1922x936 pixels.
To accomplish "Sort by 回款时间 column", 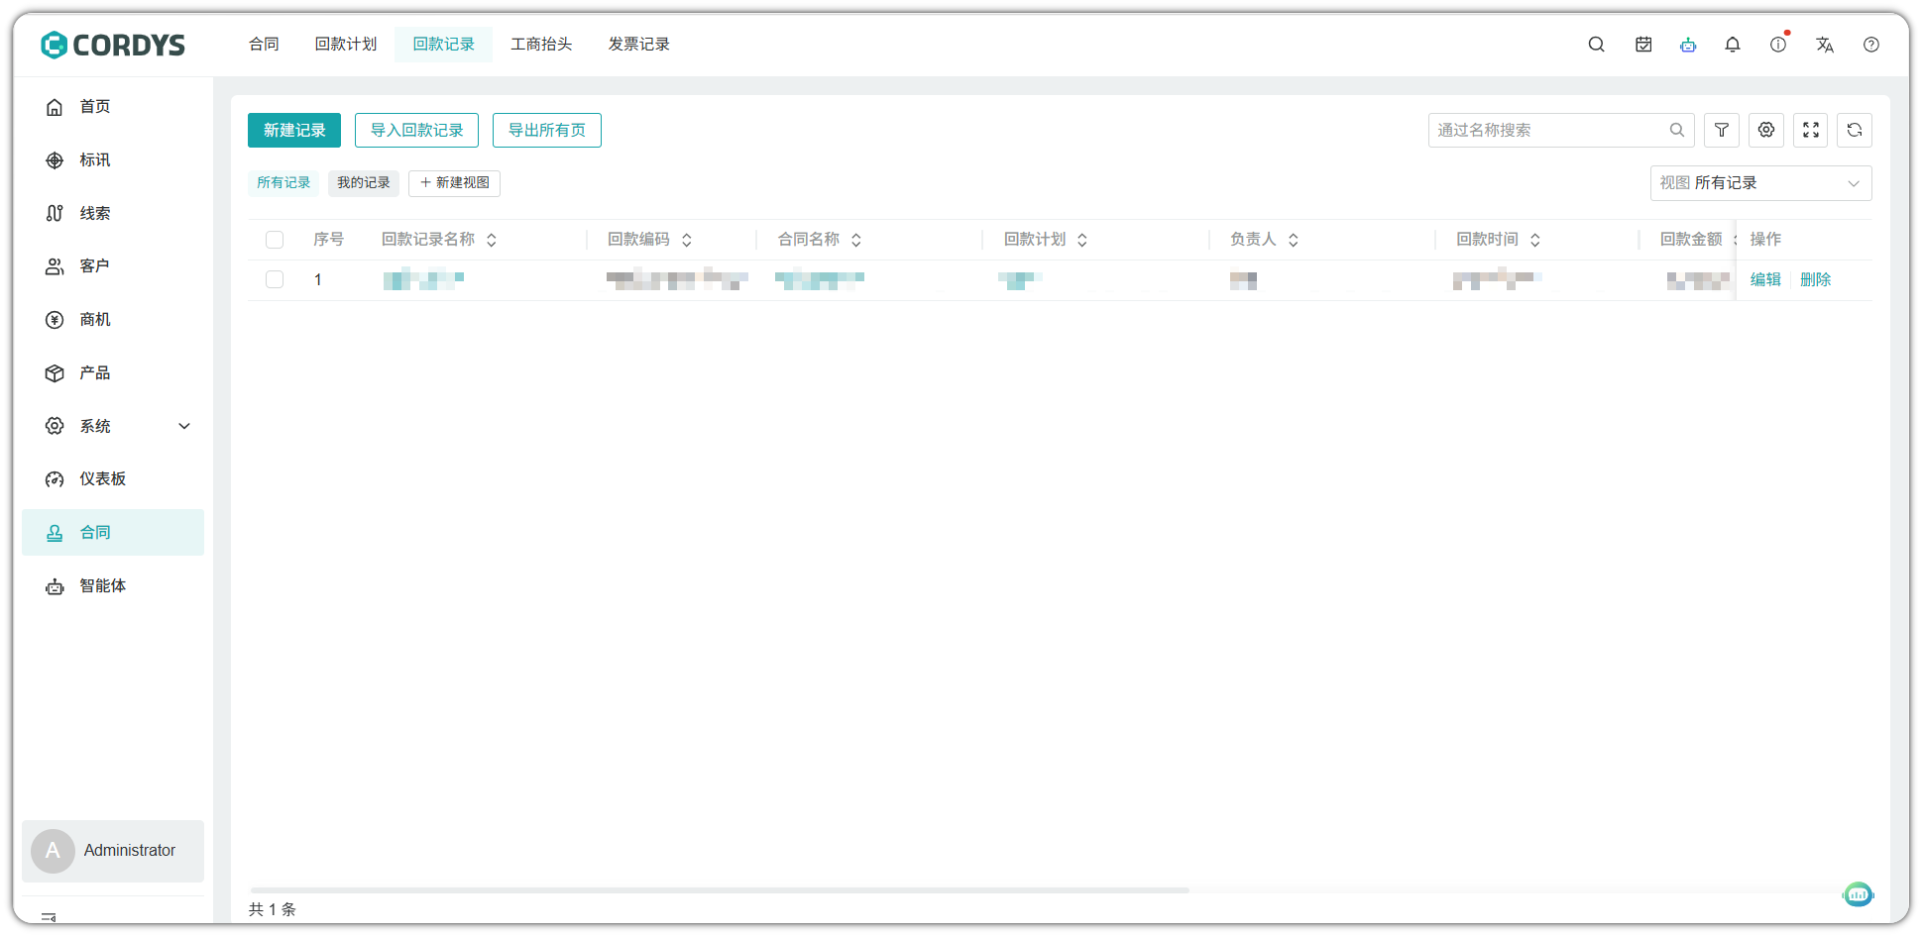I will point(1535,240).
